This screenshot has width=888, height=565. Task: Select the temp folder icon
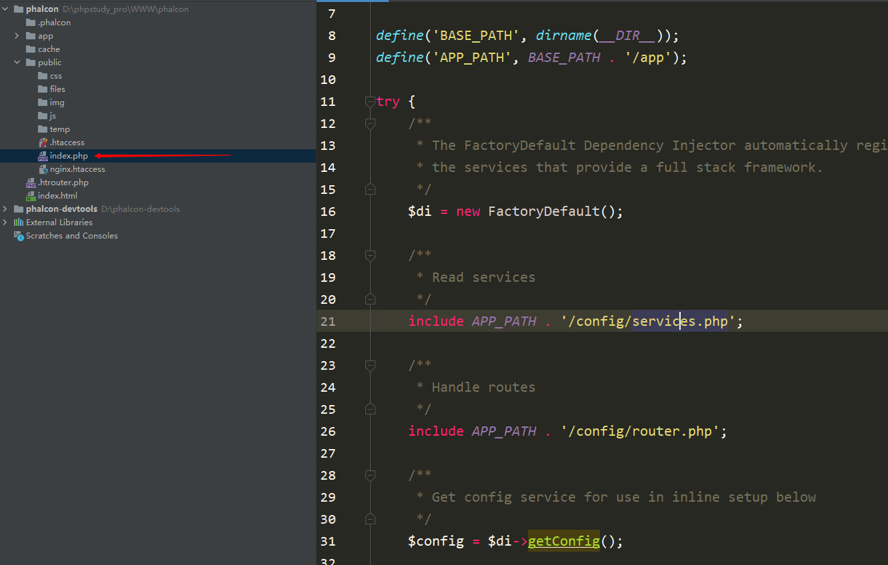(x=43, y=129)
